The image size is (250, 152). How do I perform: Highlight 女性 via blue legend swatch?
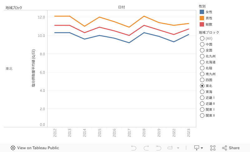(x=202, y=12)
